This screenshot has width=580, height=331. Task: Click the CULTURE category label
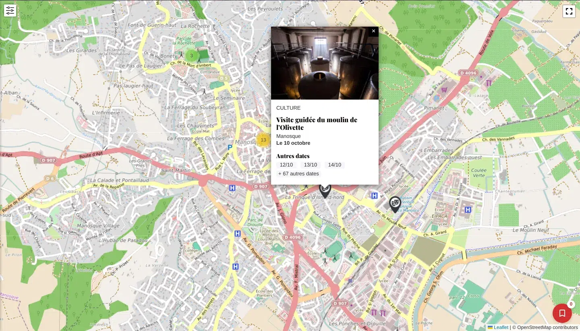click(x=288, y=108)
